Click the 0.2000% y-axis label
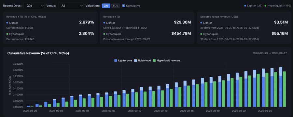293x117 pixels. [x=18, y=82]
